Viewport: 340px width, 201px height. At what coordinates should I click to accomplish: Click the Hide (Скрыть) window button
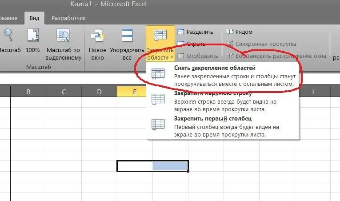point(191,44)
